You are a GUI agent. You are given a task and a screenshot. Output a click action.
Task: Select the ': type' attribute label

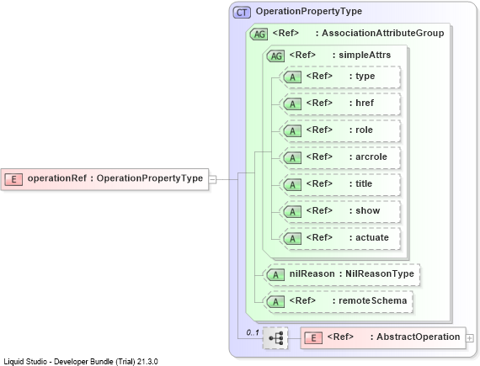tap(362, 76)
